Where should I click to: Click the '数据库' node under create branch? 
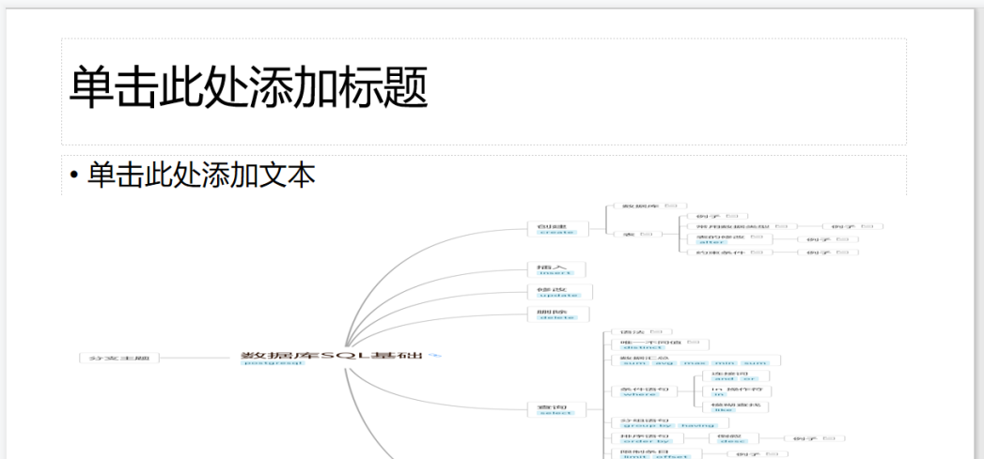649,206
